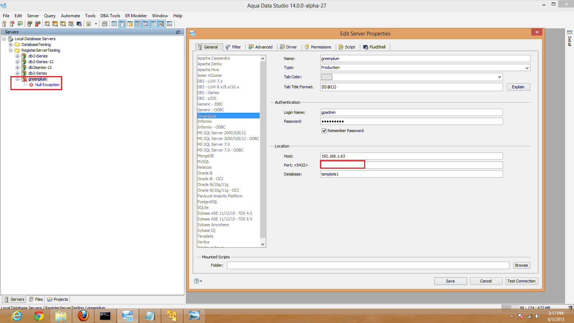Switch to the Filter tab
The height and width of the screenshot is (323, 574).
click(233, 47)
